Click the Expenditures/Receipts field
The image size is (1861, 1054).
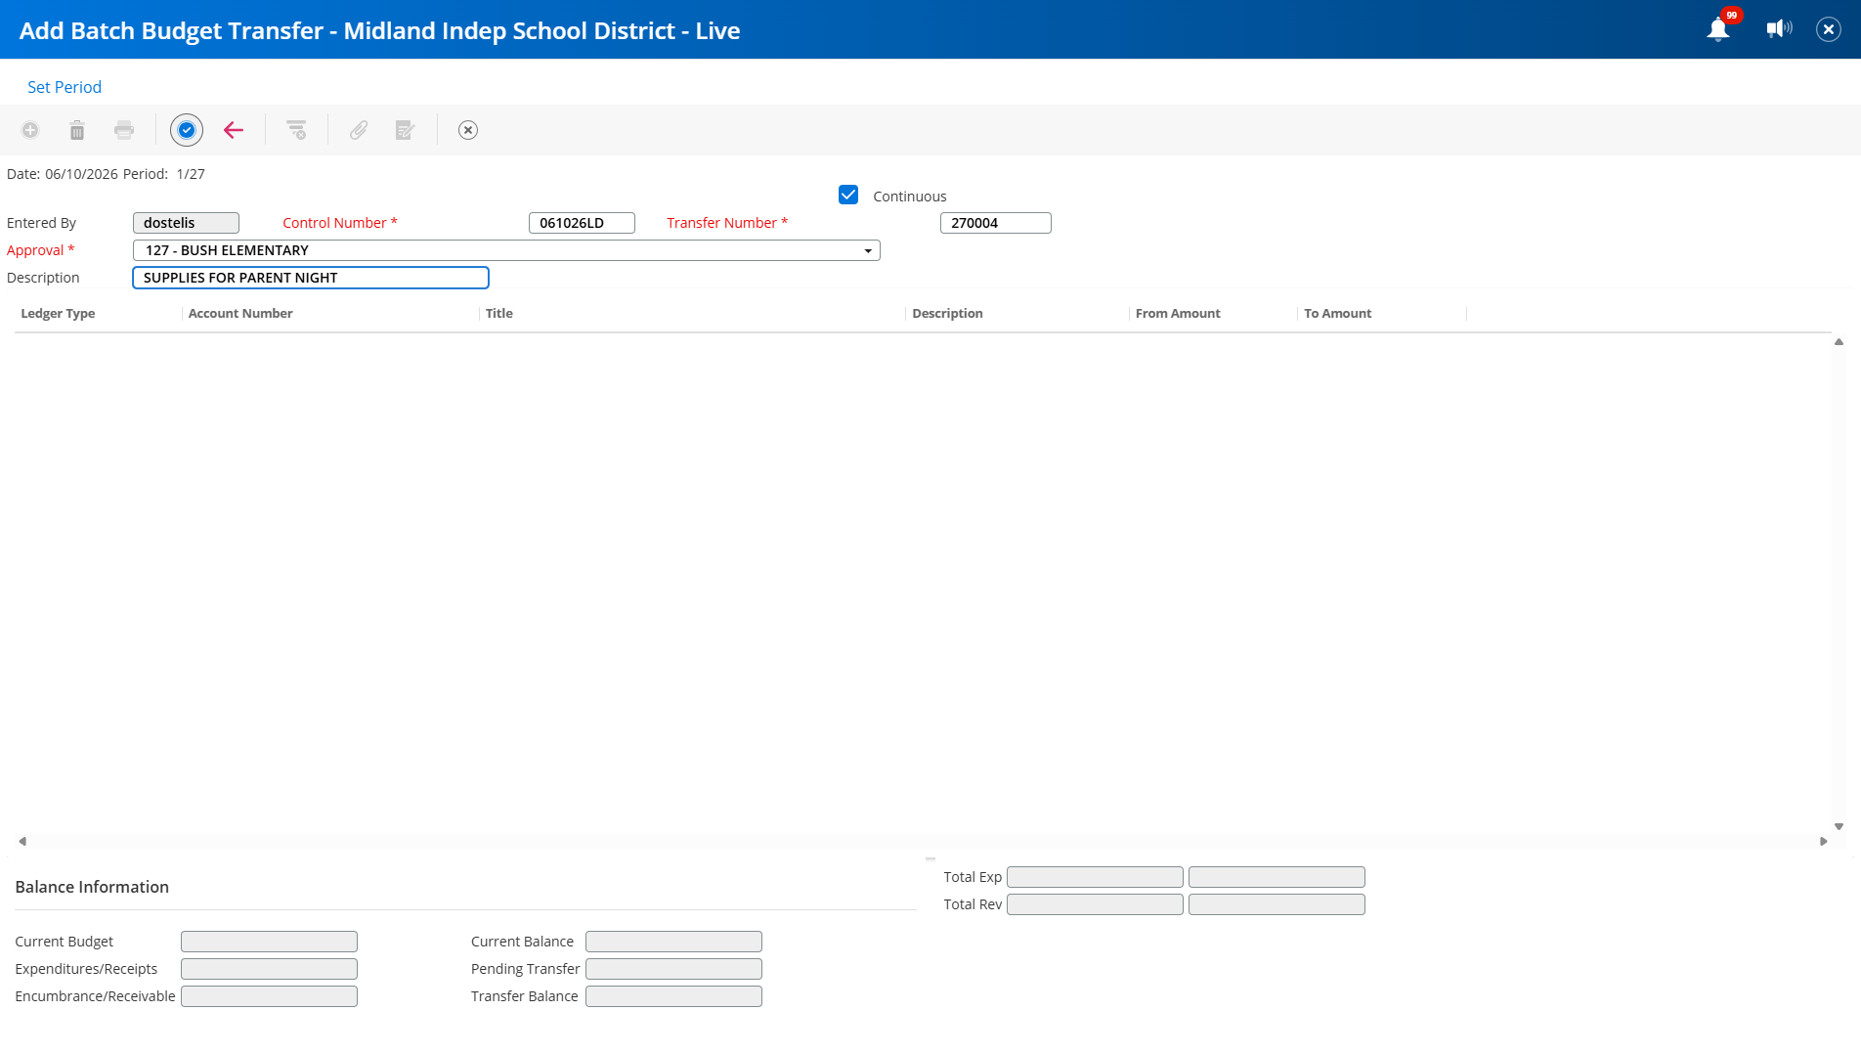[269, 969]
